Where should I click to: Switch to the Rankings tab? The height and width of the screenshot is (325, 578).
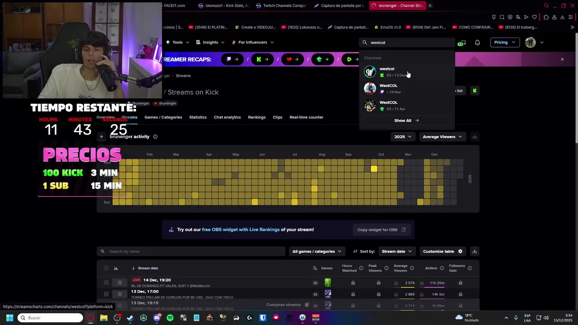coord(256,117)
